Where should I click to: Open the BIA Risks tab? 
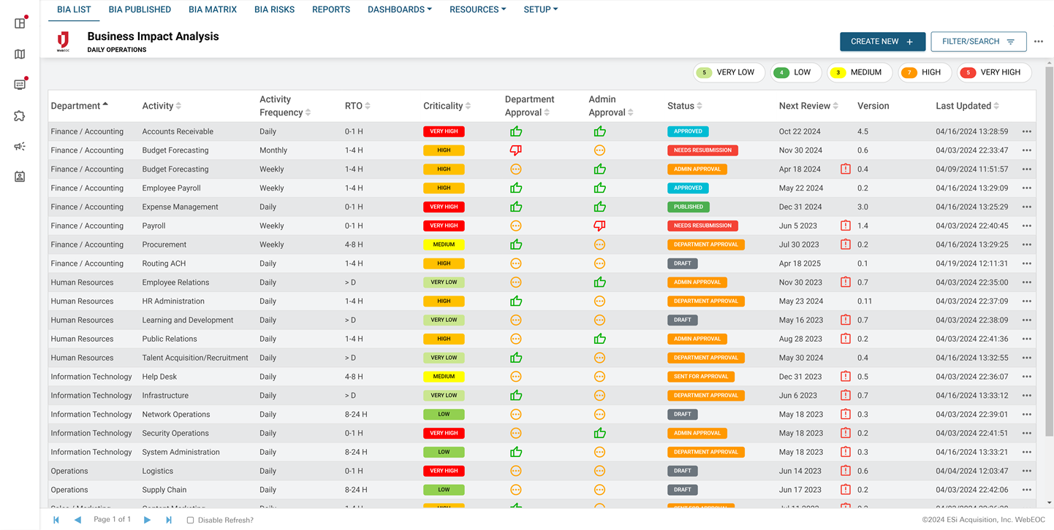[x=274, y=9]
